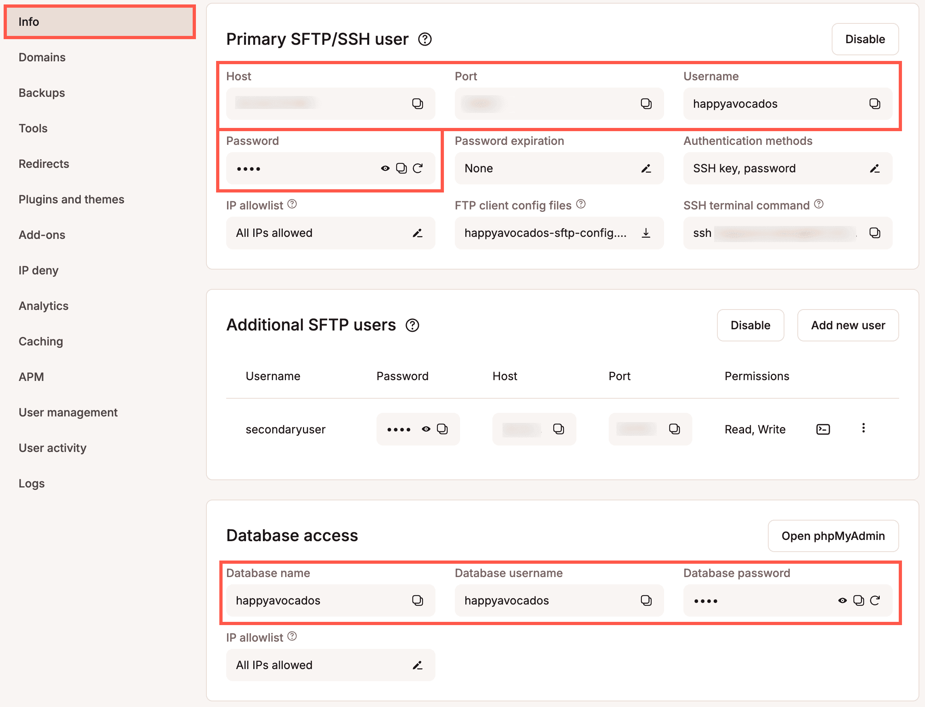Image resolution: width=925 pixels, height=707 pixels.
Task: Edit the password expiration setting
Action: coord(646,168)
